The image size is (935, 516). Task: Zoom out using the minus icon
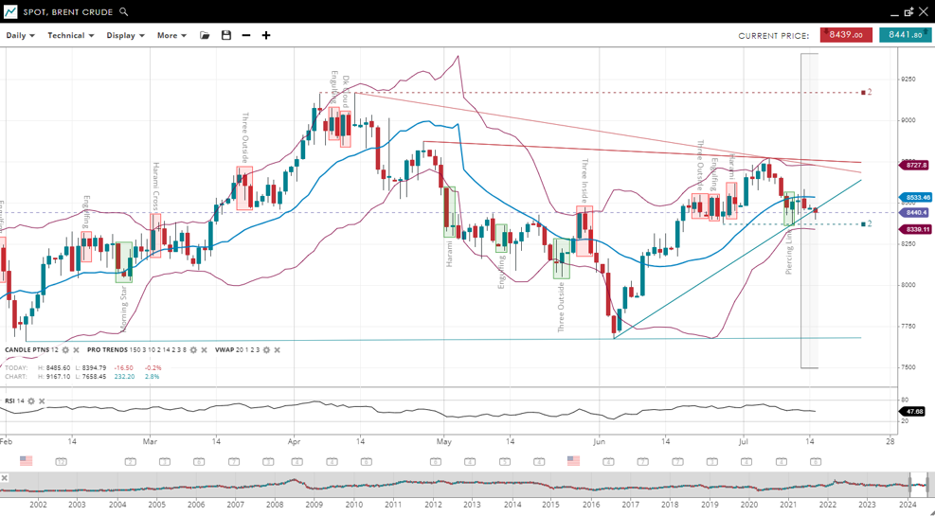coord(246,36)
